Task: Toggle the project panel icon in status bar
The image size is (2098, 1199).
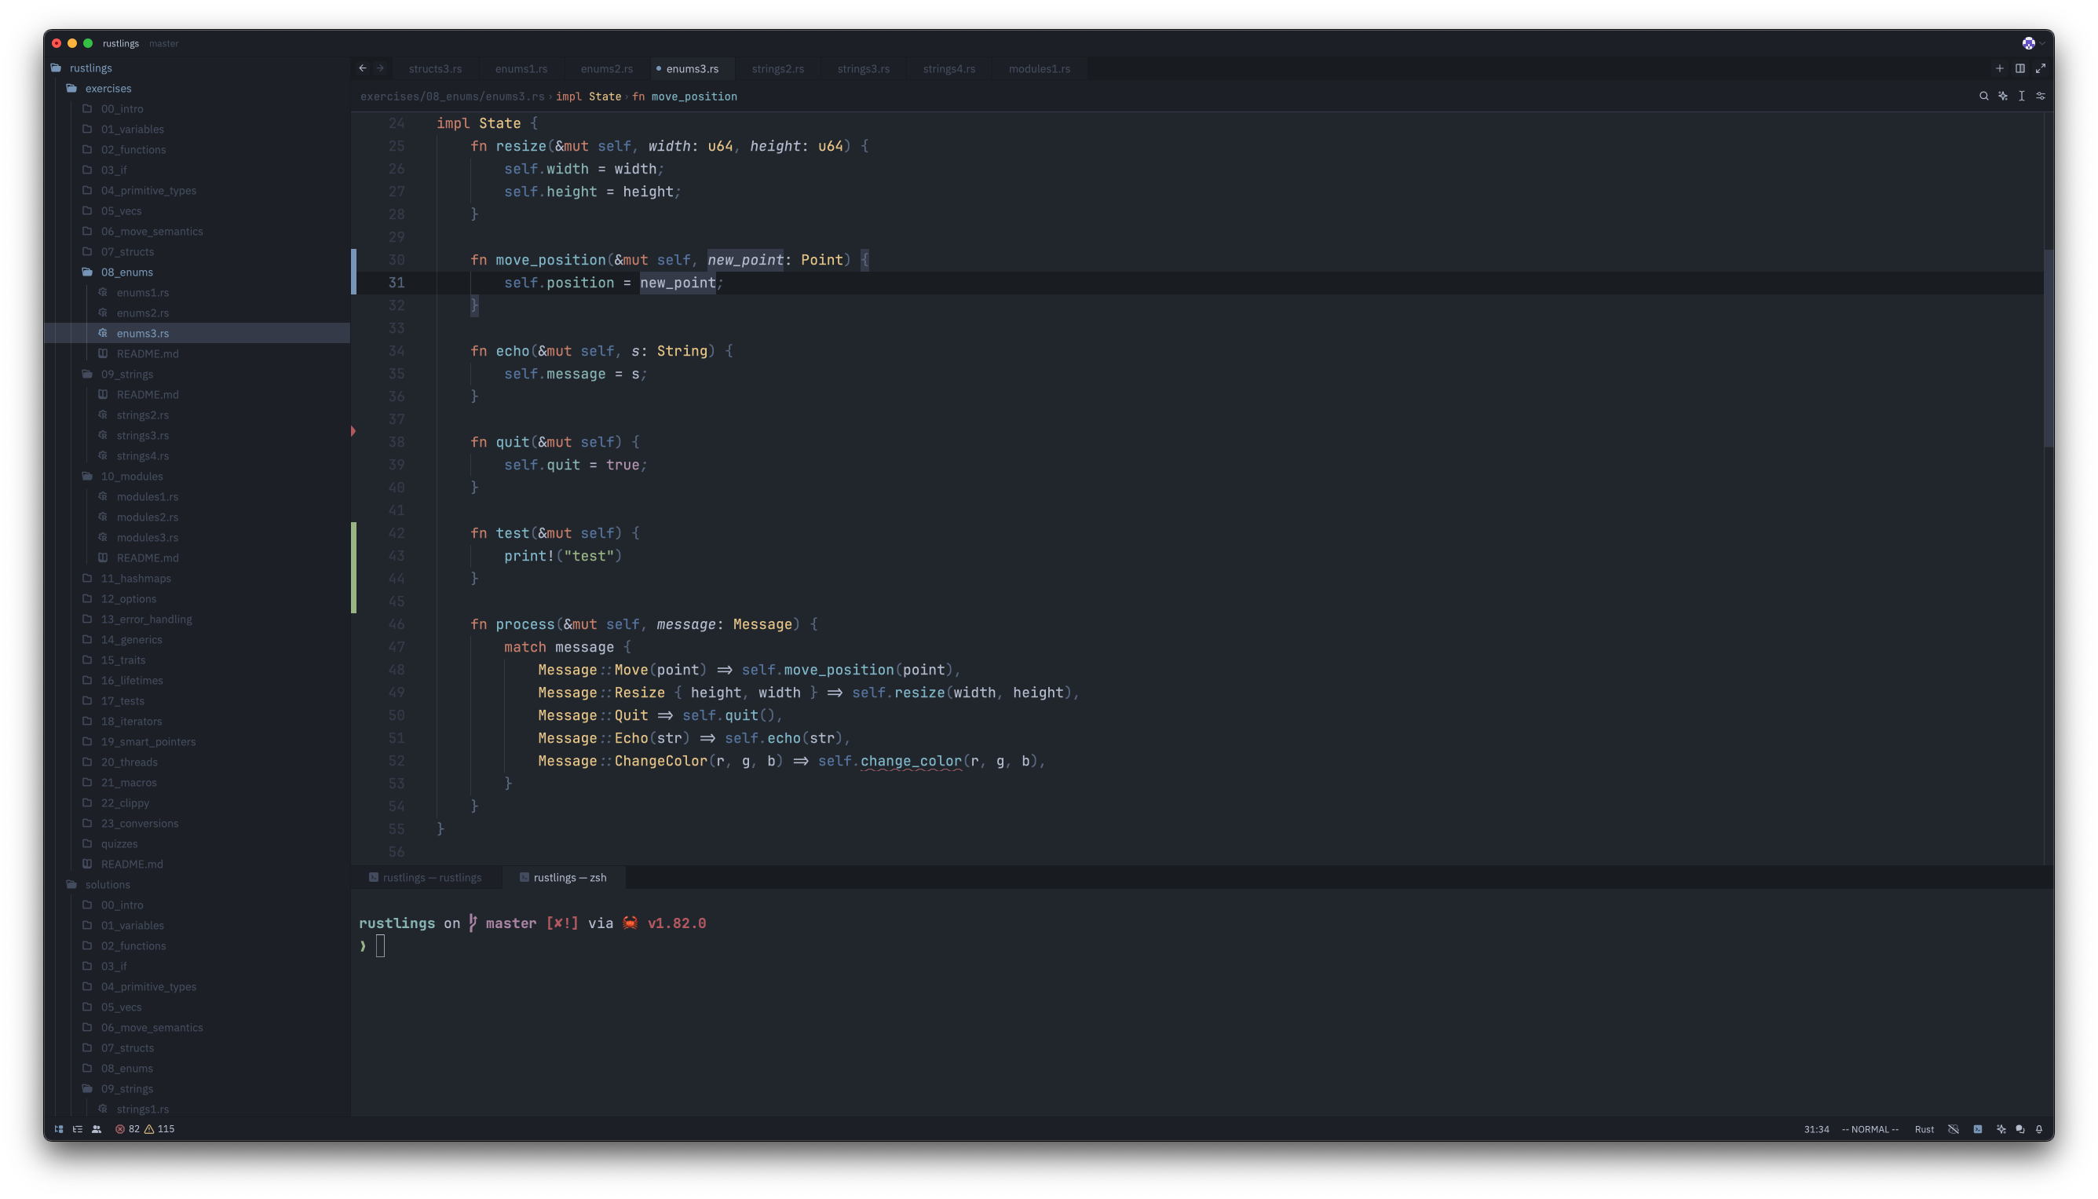Action: point(58,1129)
